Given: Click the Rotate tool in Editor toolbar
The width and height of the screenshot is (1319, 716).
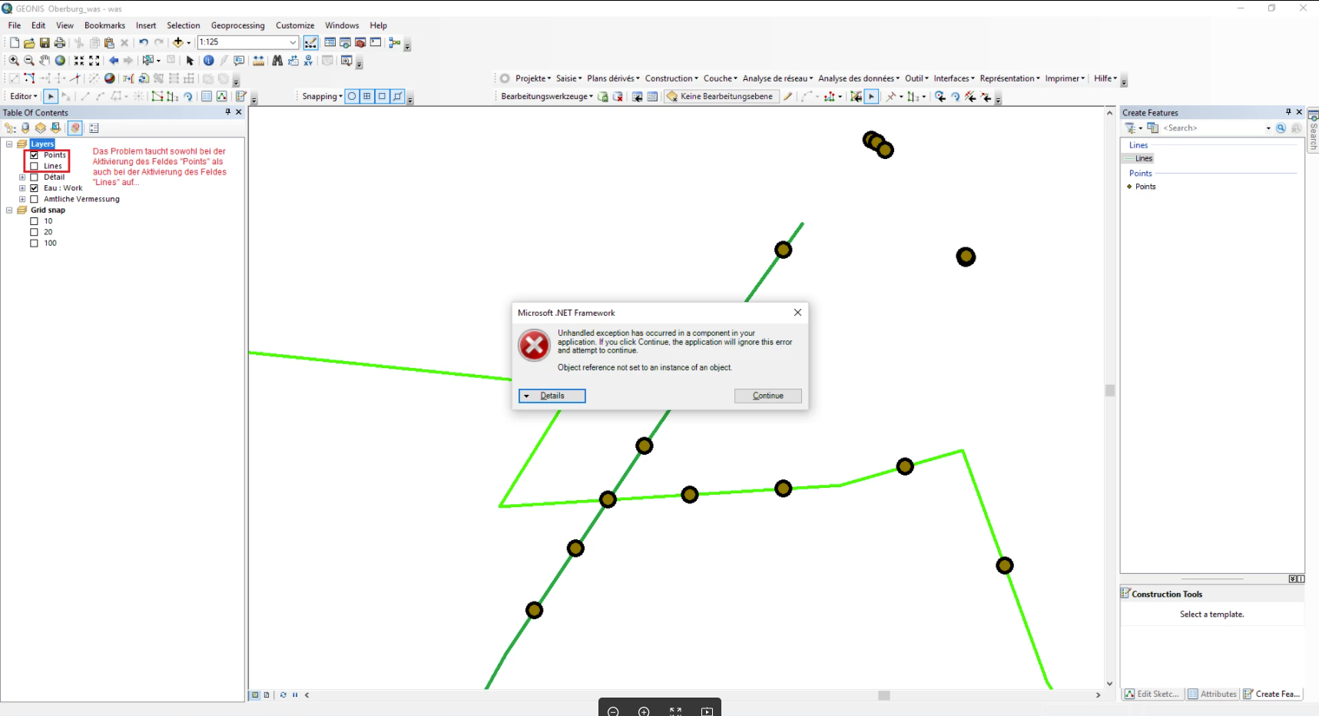Looking at the screenshot, I should [x=188, y=96].
